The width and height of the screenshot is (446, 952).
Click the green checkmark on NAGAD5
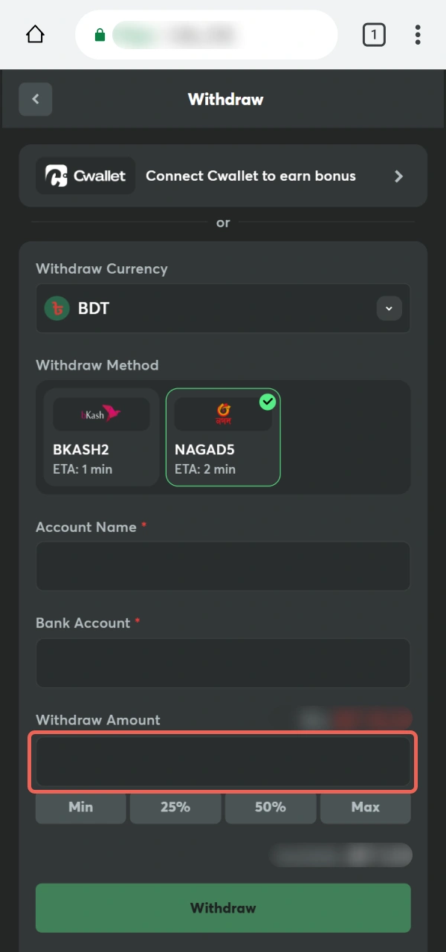268,402
